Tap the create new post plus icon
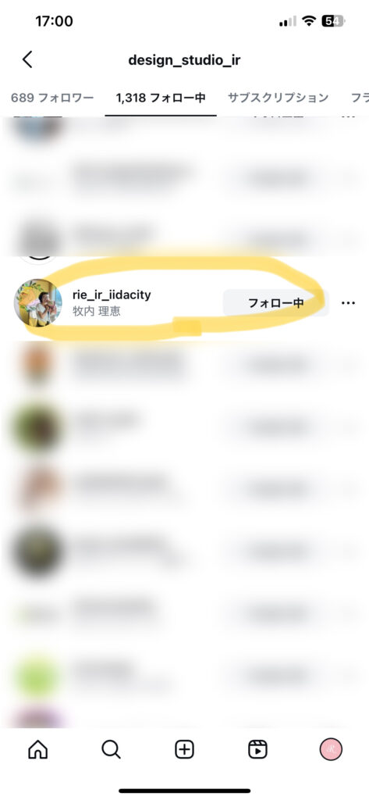Screen dimensions: 369x800 [x=184, y=749]
